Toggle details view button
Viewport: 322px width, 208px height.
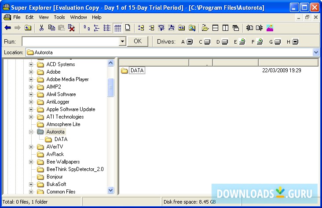(x=117, y=28)
